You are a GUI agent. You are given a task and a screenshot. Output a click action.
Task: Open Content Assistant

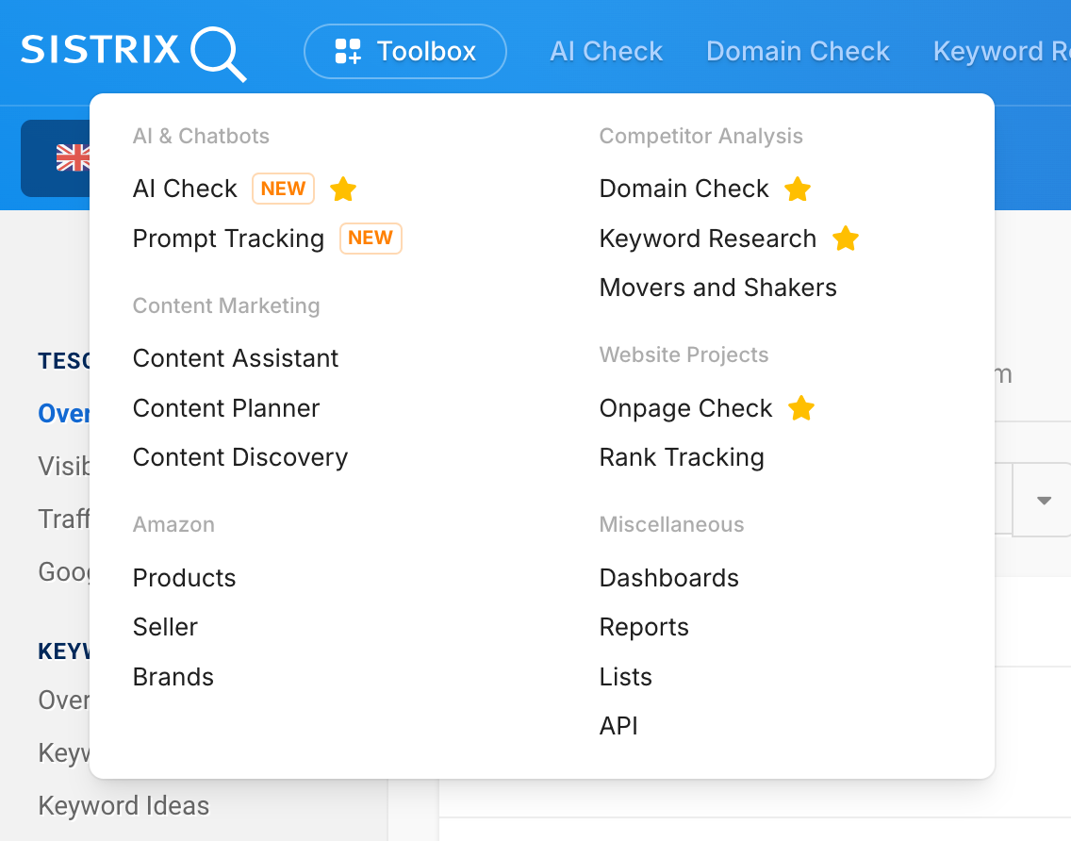point(236,358)
